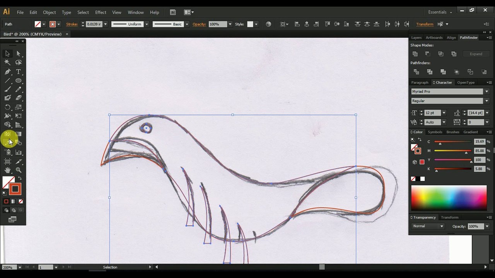Set paint mode to Gradient
This screenshot has height=278, width=495.
tap(14, 202)
